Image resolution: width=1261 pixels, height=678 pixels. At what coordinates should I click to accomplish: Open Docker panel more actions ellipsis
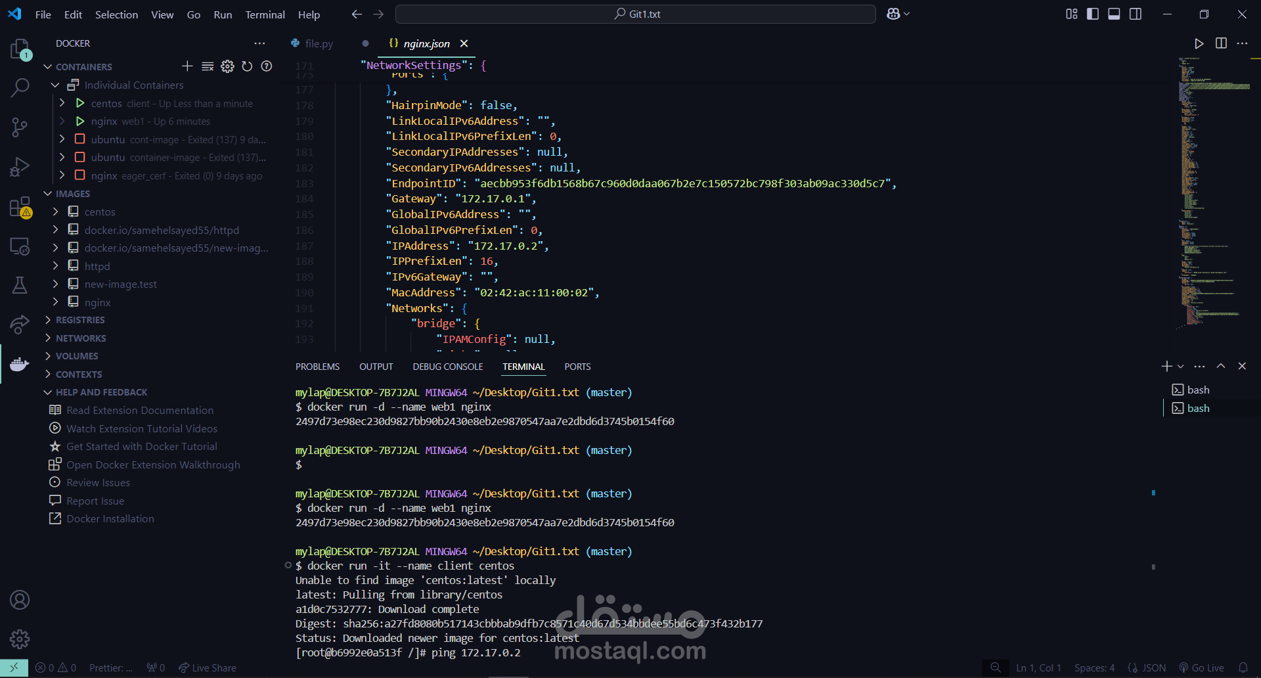[x=259, y=43]
